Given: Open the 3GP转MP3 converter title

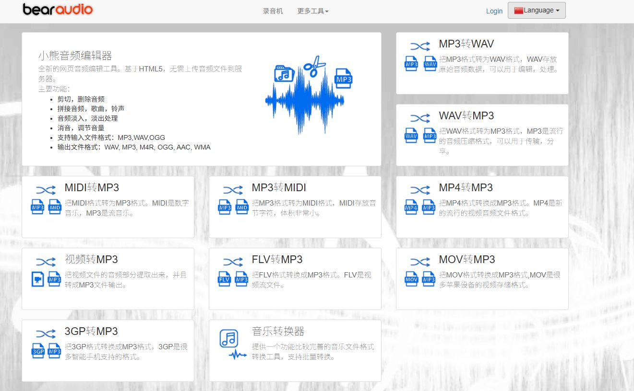Looking at the screenshot, I should (x=91, y=332).
